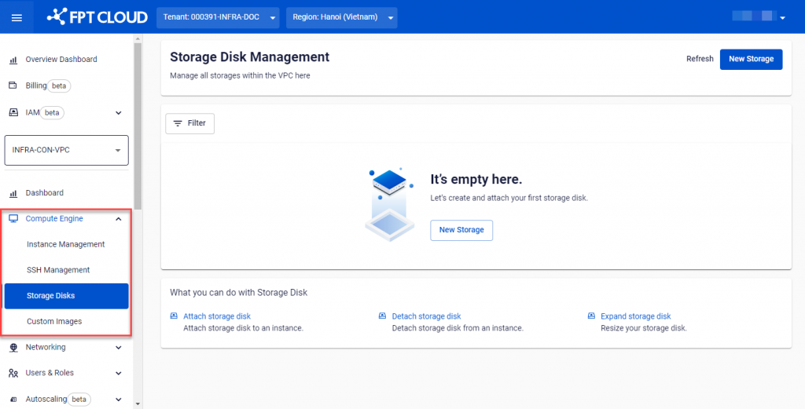Click the Attach storage disk icon
Image resolution: width=805 pixels, height=409 pixels.
[175, 316]
